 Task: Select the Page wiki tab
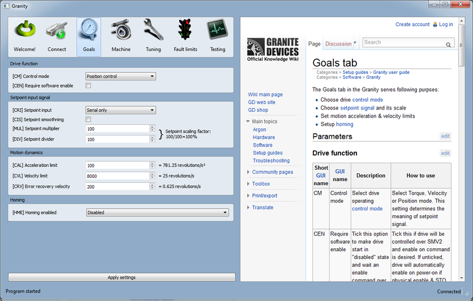(315, 44)
